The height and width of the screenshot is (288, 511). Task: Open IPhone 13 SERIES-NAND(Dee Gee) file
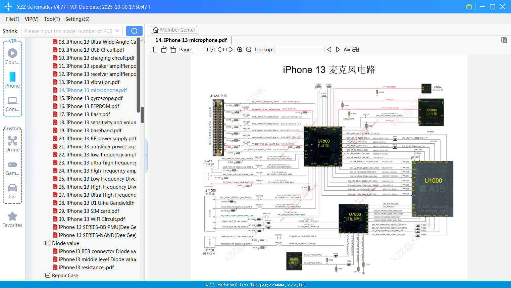[x=98, y=235]
